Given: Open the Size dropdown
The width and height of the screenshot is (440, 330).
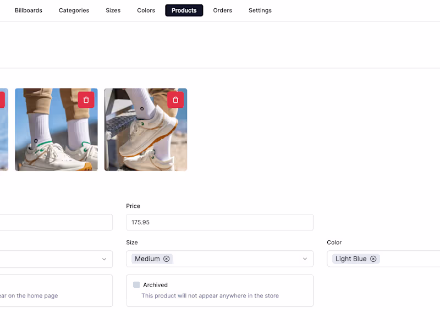Looking at the screenshot, I should tap(305, 258).
